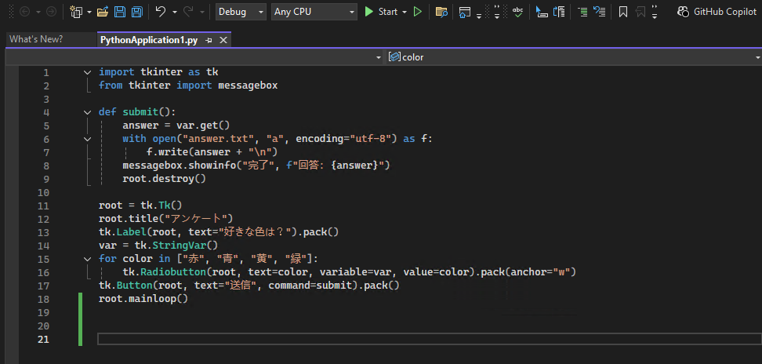
Task: Click Start Without Debugging outline play icon
Action: [418, 12]
